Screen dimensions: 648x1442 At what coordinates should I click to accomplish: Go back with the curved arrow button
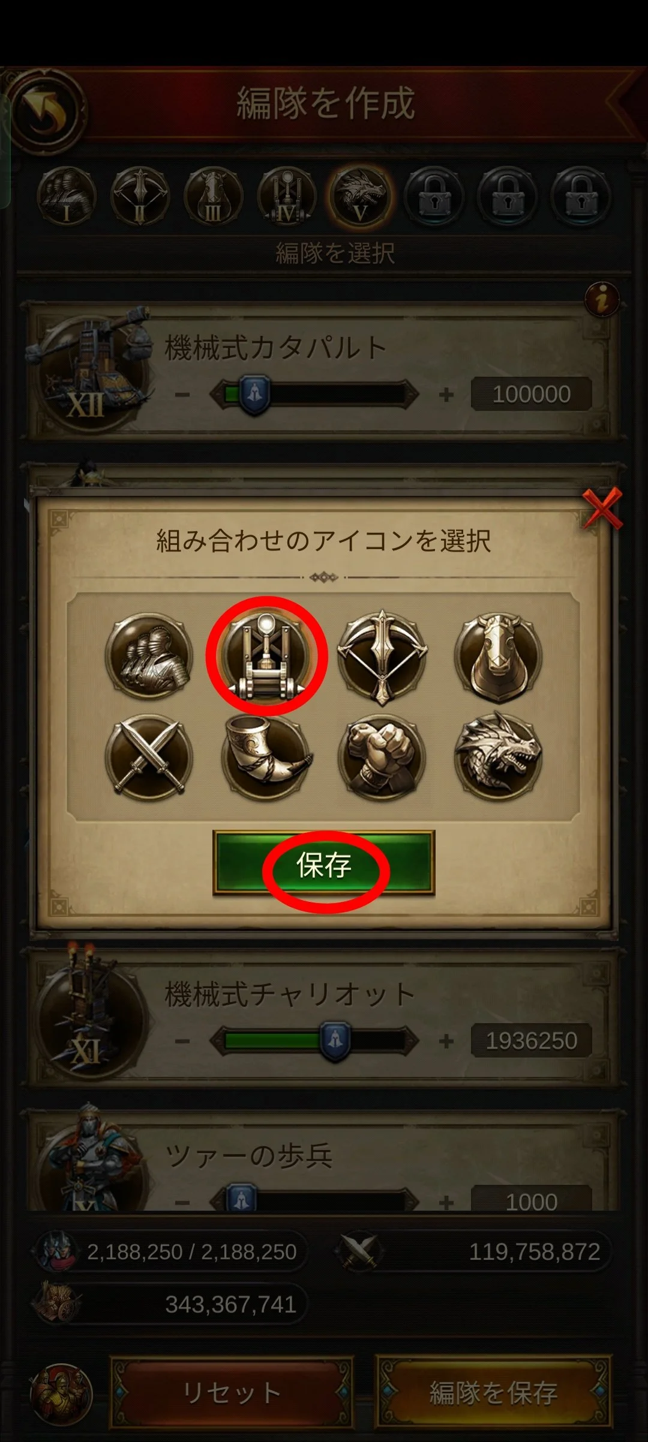(46, 111)
